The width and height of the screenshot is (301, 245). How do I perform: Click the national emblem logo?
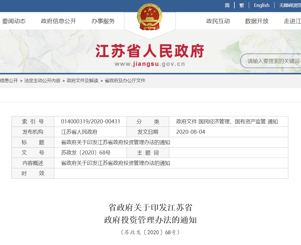(x=150, y=17)
